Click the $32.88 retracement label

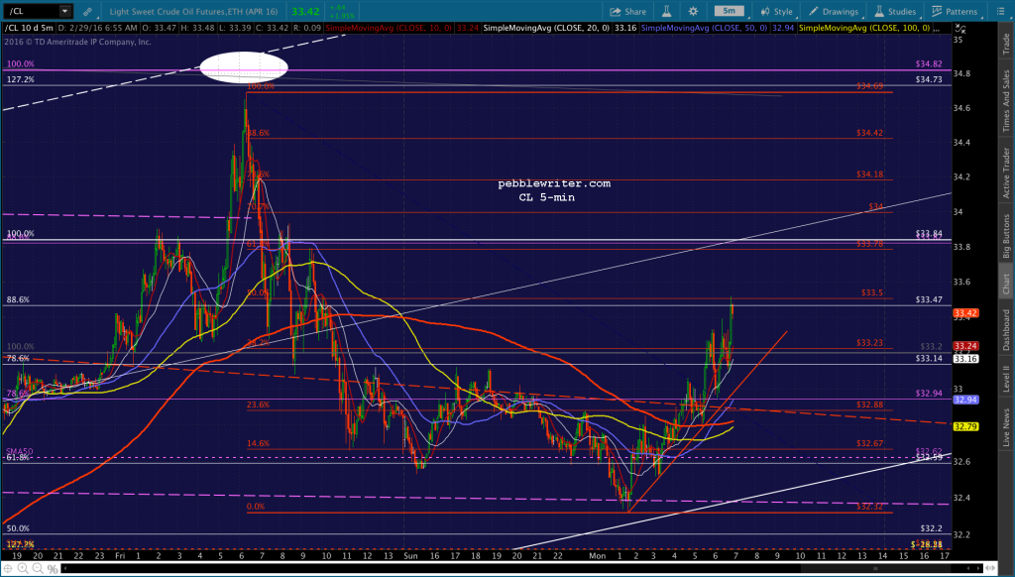869,404
